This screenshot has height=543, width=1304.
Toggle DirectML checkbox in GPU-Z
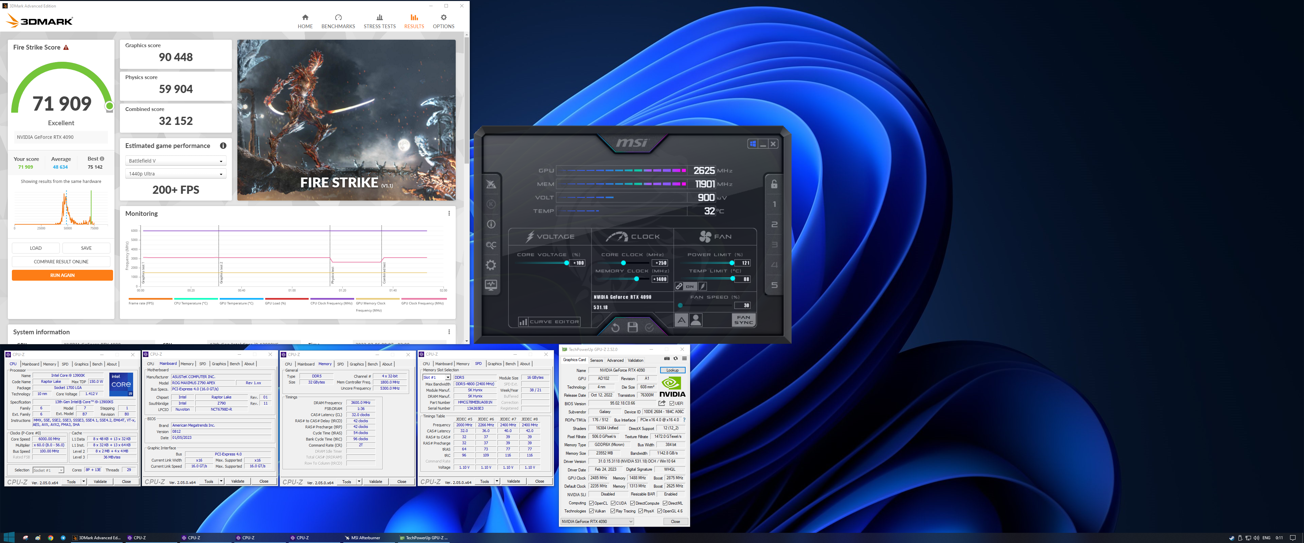tap(665, 504)
